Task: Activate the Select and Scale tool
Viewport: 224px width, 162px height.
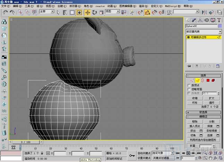Action: 101,12
